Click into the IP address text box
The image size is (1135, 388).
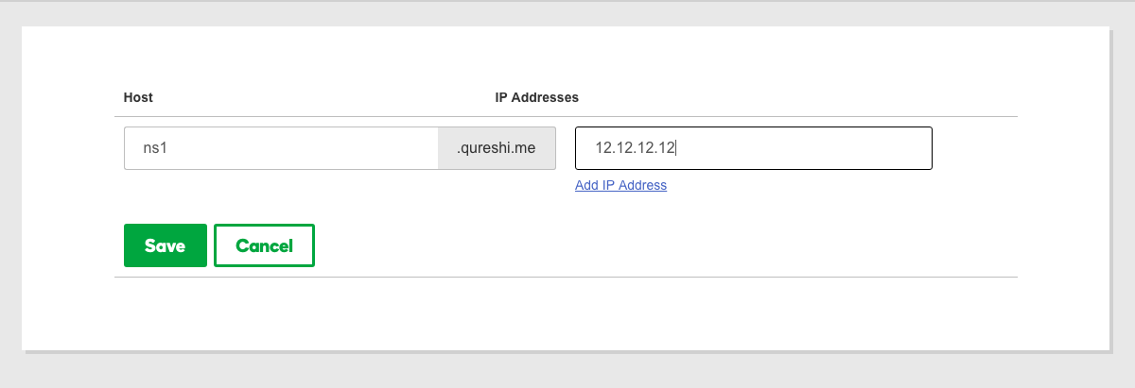click(753, 148)
